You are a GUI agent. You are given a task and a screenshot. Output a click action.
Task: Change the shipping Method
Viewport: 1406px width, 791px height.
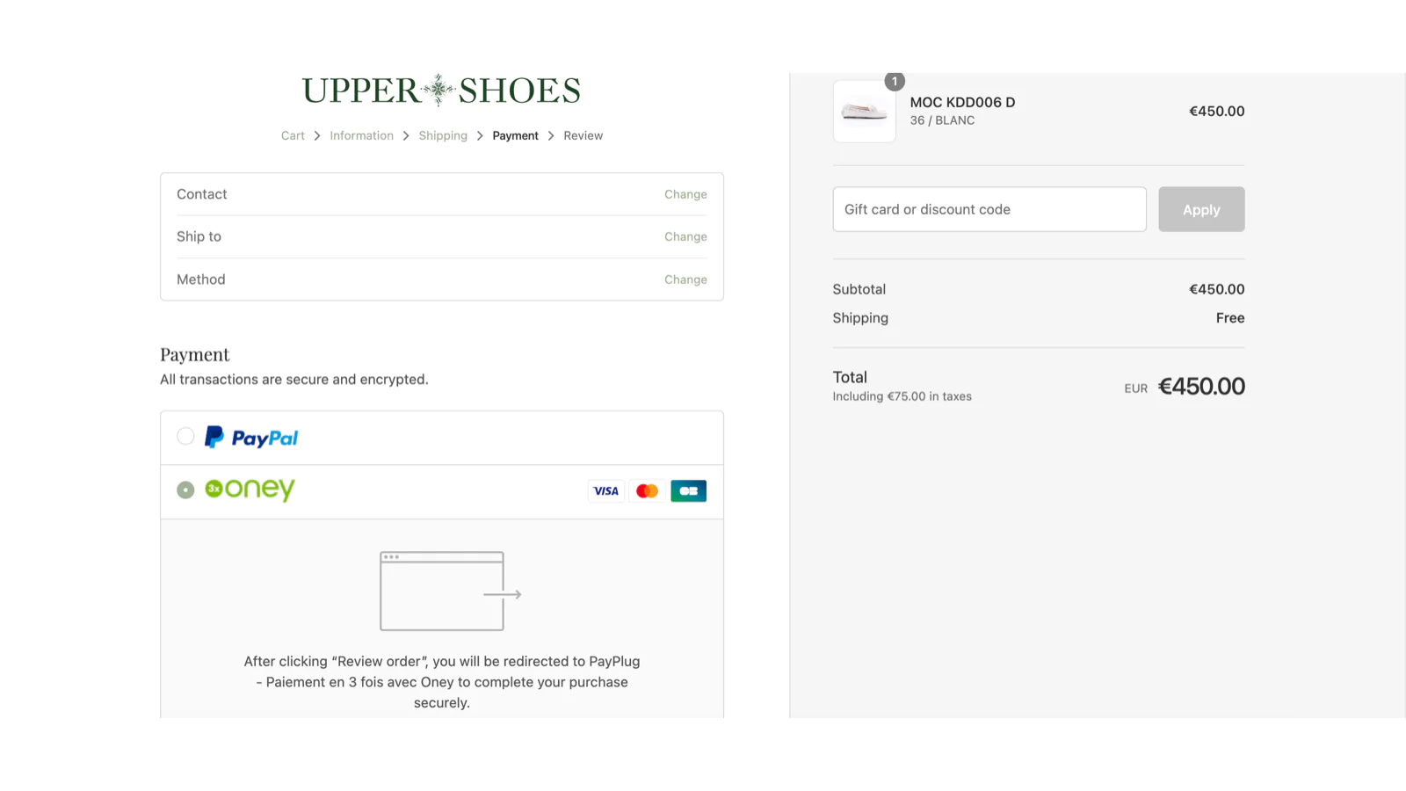[x=685, y=279]
